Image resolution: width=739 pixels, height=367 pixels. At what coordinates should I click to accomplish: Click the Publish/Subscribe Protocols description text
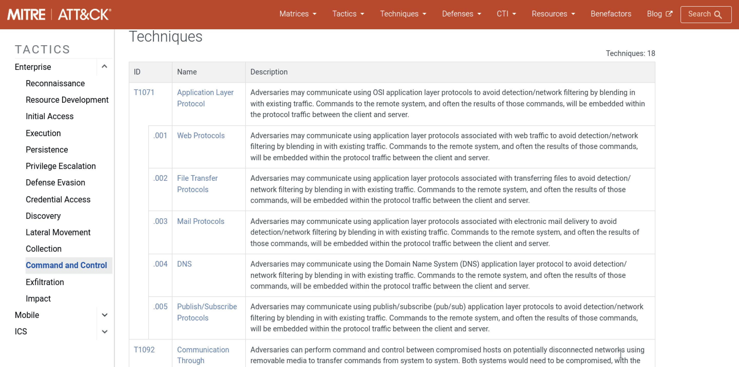[x=447, y=318]
